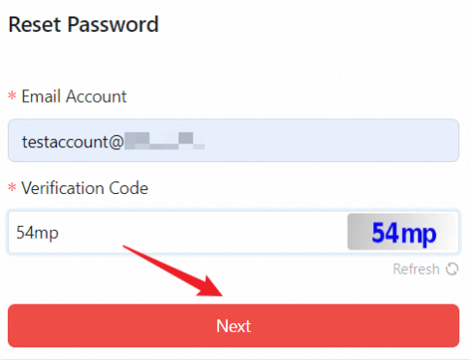Image resolution: width=471 pixels, height=360 pixels.
Task: Click the 54mp captcha image
Action: [x=403, y=232]
